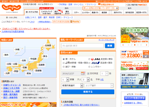Open the 都道府県選択 dropdown
The height and width of the screenshot is (107, 149).
(x=72, y=85)
